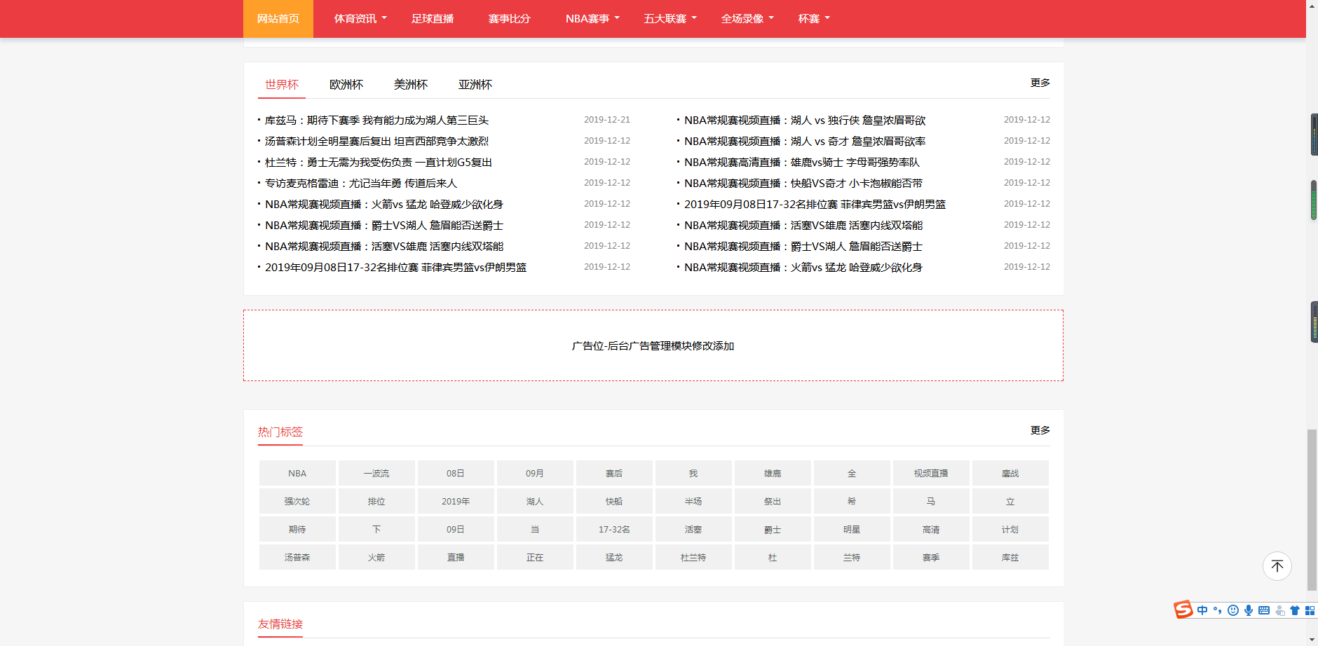Switch to the 亚洲杯 tab
This screenshot has width=1318, height=646.
(475, 85)
